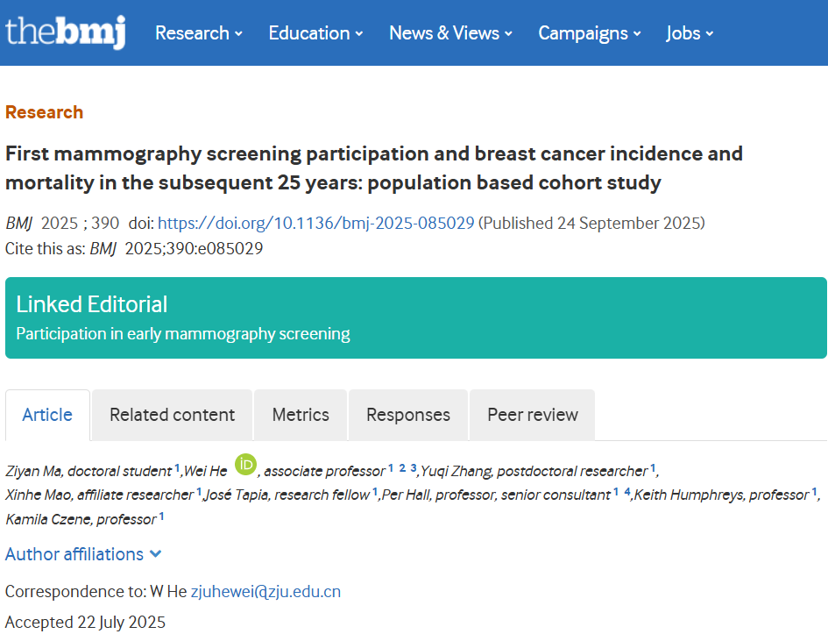Click affiliation superscript 1 after Kamila Czene
This screenshot has width=828, height=634.
pos(161,517)
